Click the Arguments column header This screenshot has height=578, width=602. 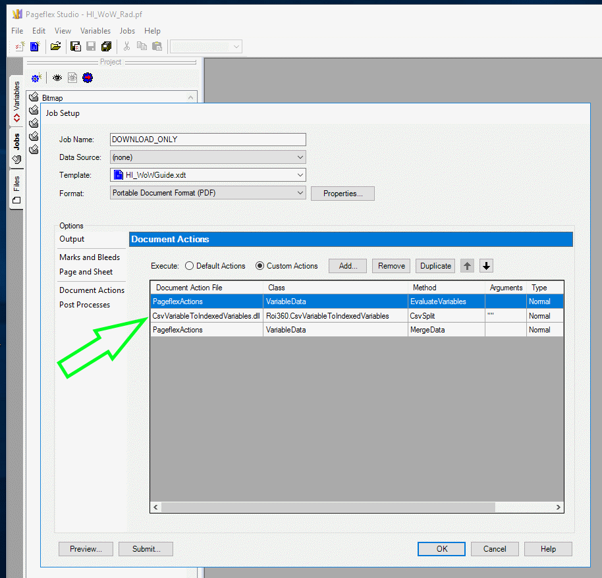click(x=506, y=288)
